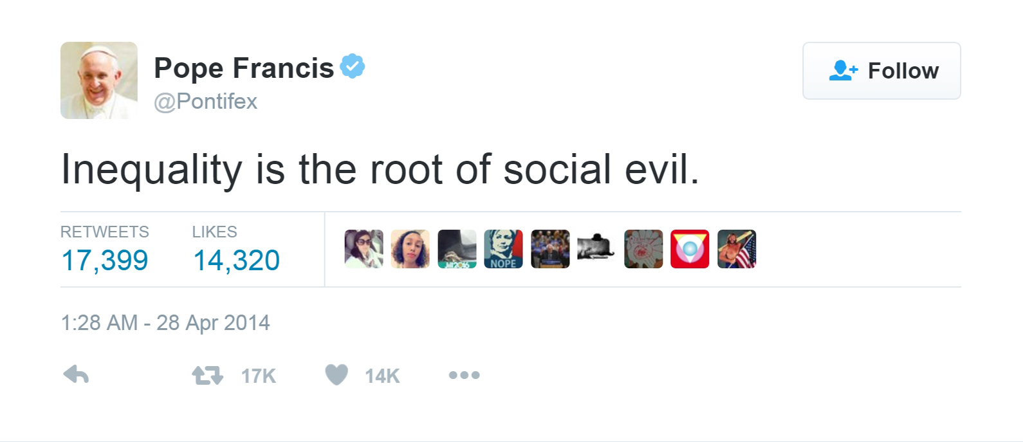Like the tweet with the heart icon
The width and height of the screenshot is (1023, 442).
tap(336, 374)
